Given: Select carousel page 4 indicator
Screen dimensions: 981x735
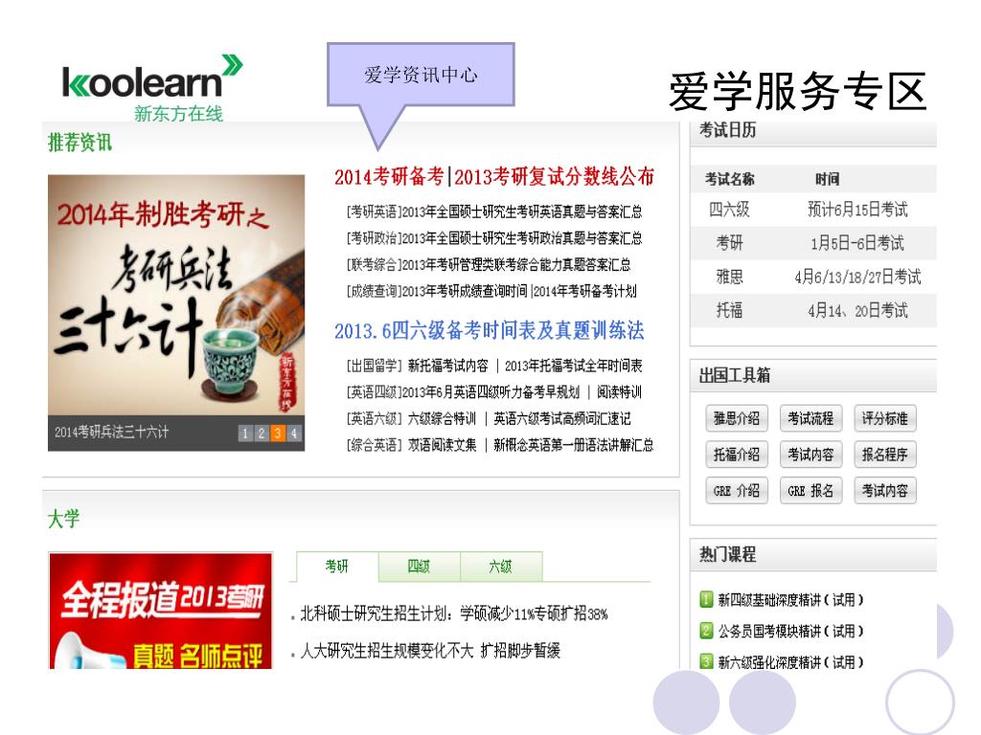Looking at the screenshot, I should [x=293, y=434].
